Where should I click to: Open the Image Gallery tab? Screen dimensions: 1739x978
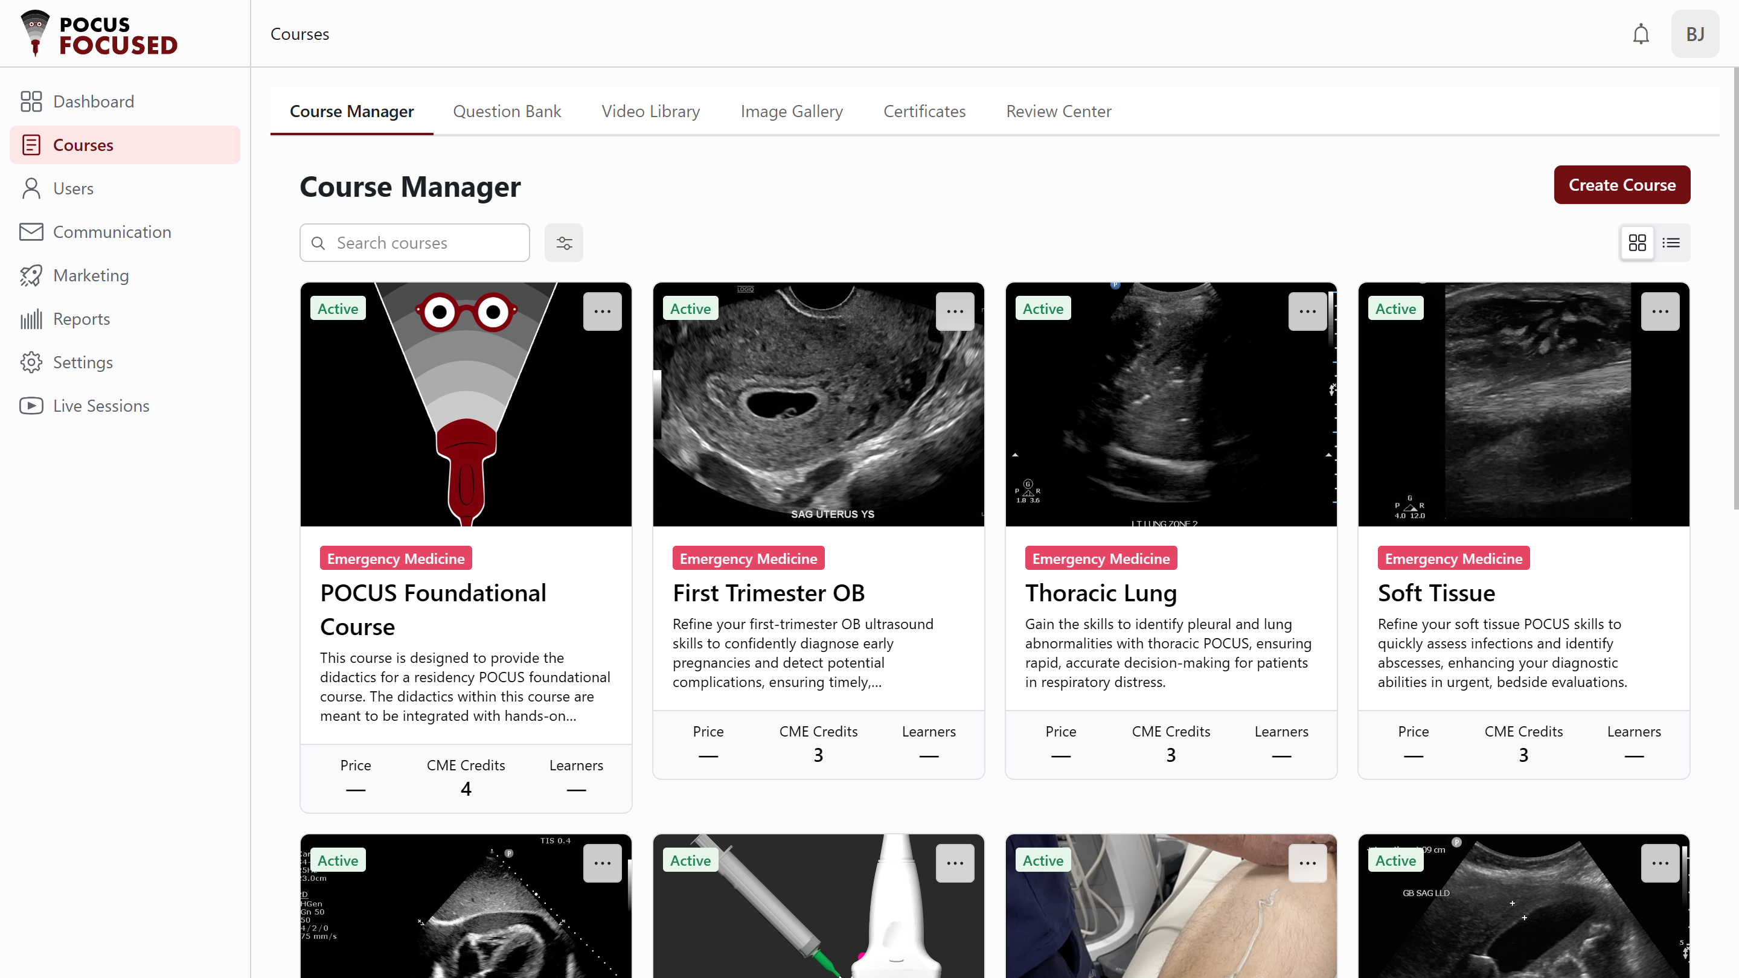[792, 111]
